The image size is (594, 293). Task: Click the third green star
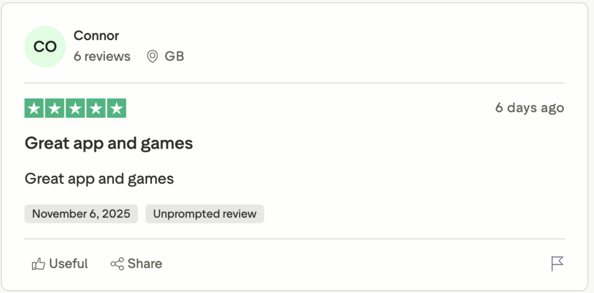(75, 108)
